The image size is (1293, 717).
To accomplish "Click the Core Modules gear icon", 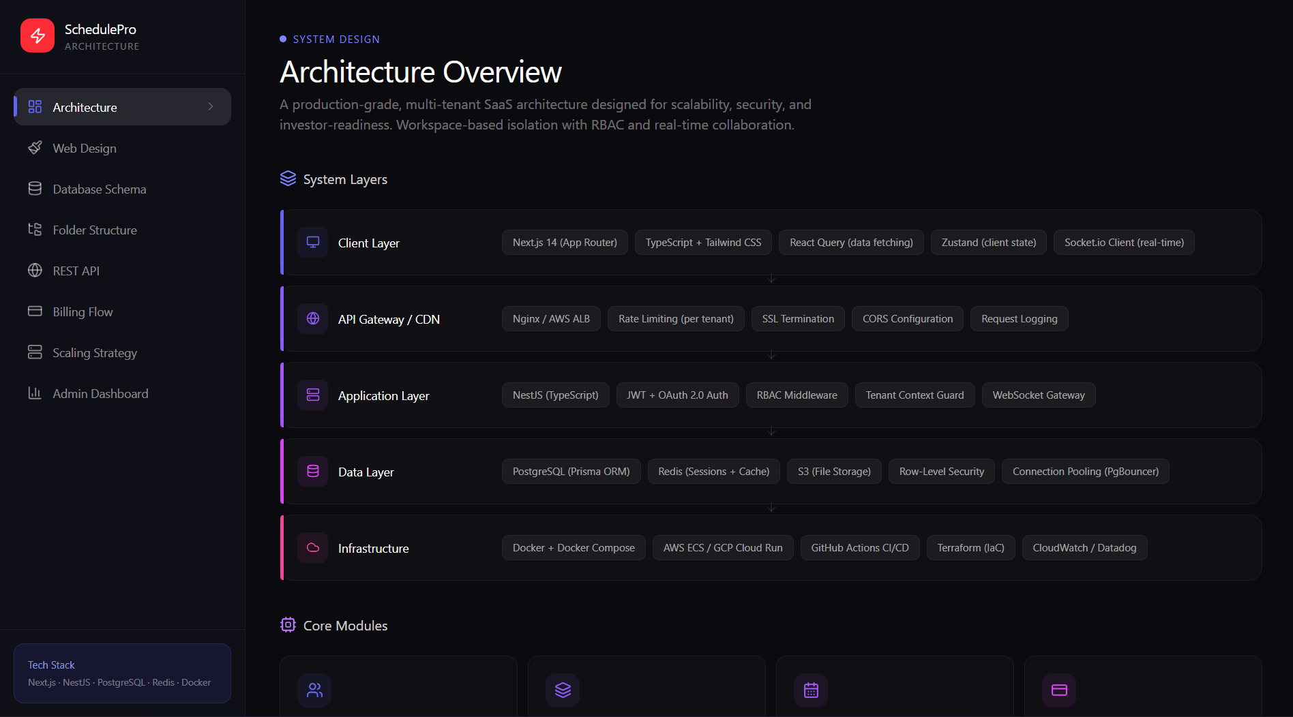I will (x=288, y=625).
